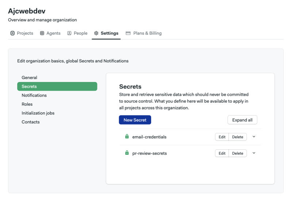Expand the pr-review-secrets chevron
The image size is (292, 200).
[254, 153]
